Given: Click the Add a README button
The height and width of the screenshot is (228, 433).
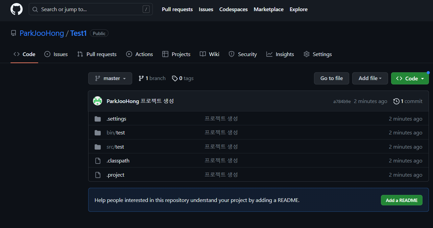Looking at the screenshot, I should click(x=402, y=200).
